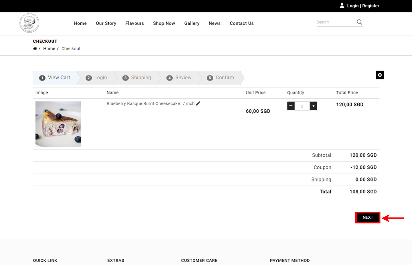
Task: Click the bakery logo in header
Action: tap(30, 23)
